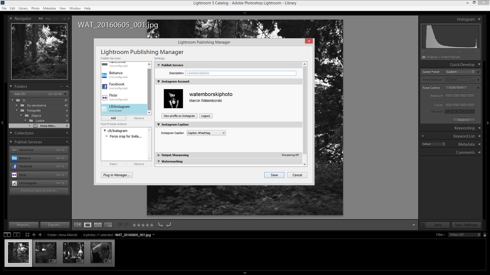The height and width of the screenshot is (275, 490).
Task: Switch to Compare (XY) view
Action: (x=98, y=225)
